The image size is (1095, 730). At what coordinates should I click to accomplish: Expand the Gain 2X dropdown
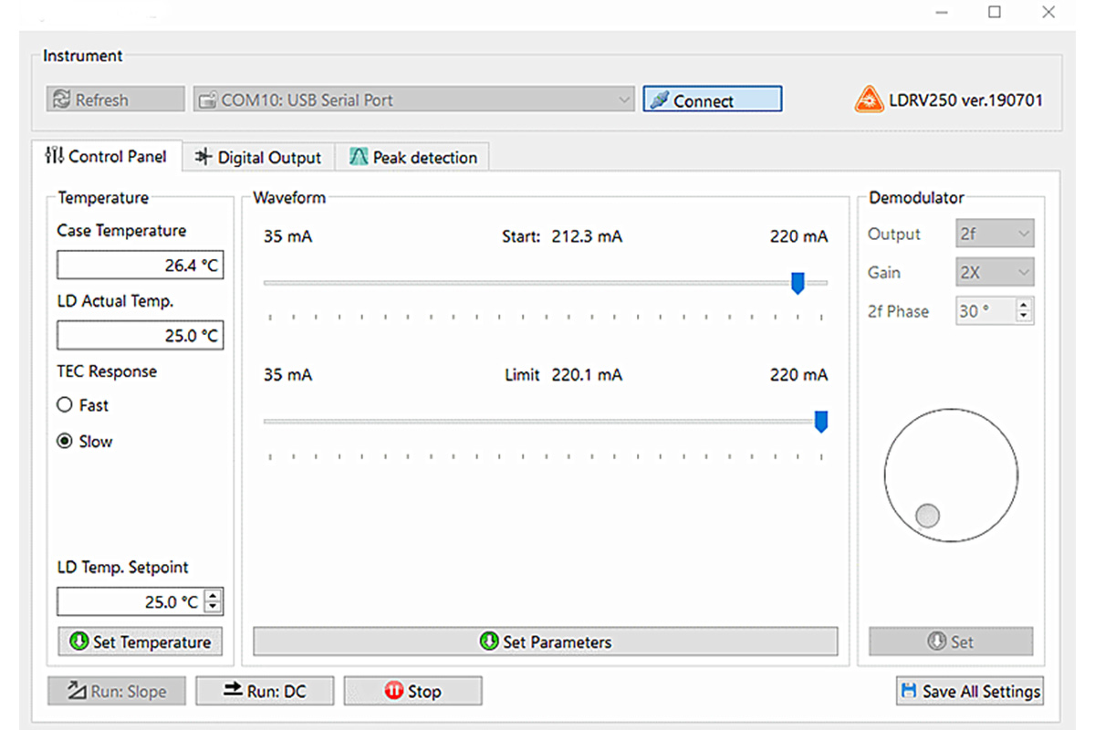pos(995,273)
